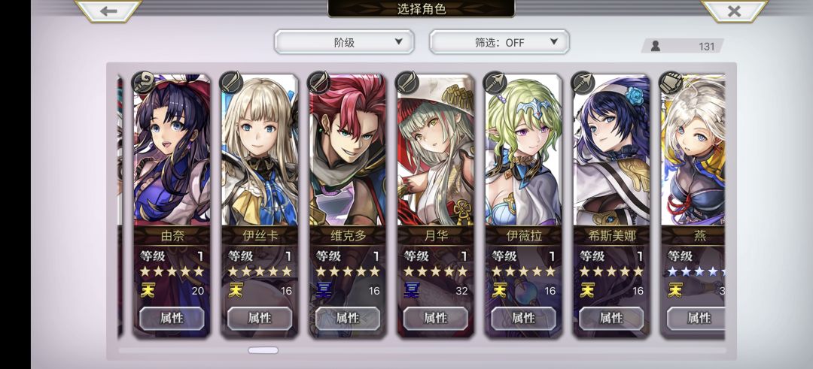Click the spear icon on 伊薇拉's card
The image size is (813, 369).
pyautogui.click(x=495, y=82)
